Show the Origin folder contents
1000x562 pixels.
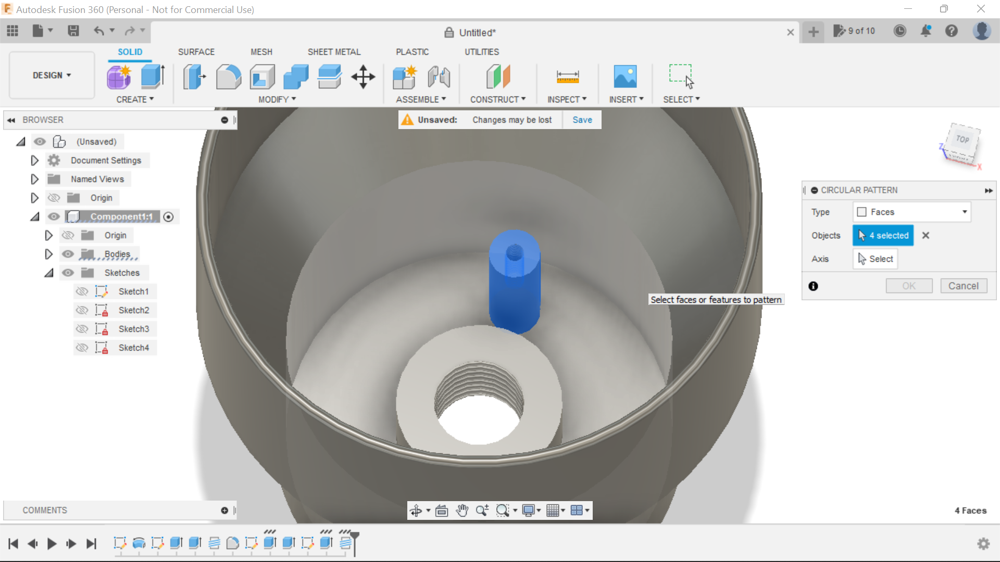pos(34,198)
